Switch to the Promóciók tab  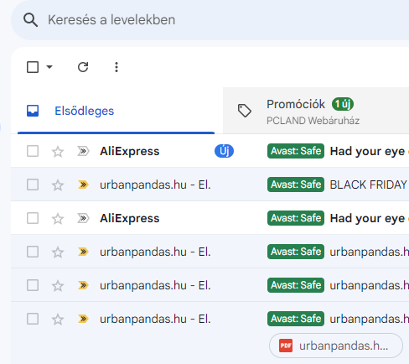click(x=316, y=111)
